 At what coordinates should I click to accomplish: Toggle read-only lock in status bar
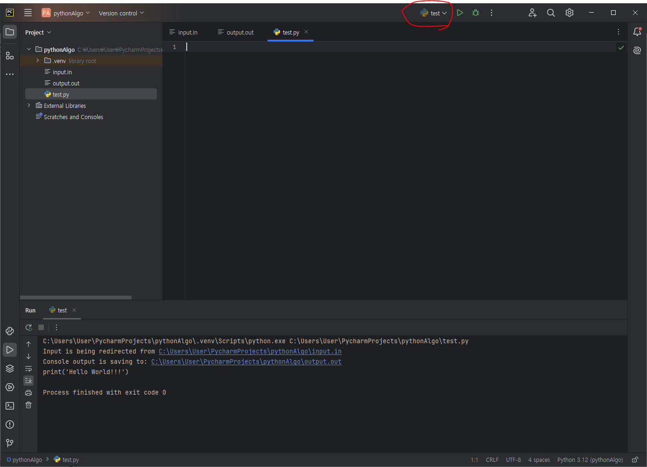pyautogui.click(x=635, y=460)
